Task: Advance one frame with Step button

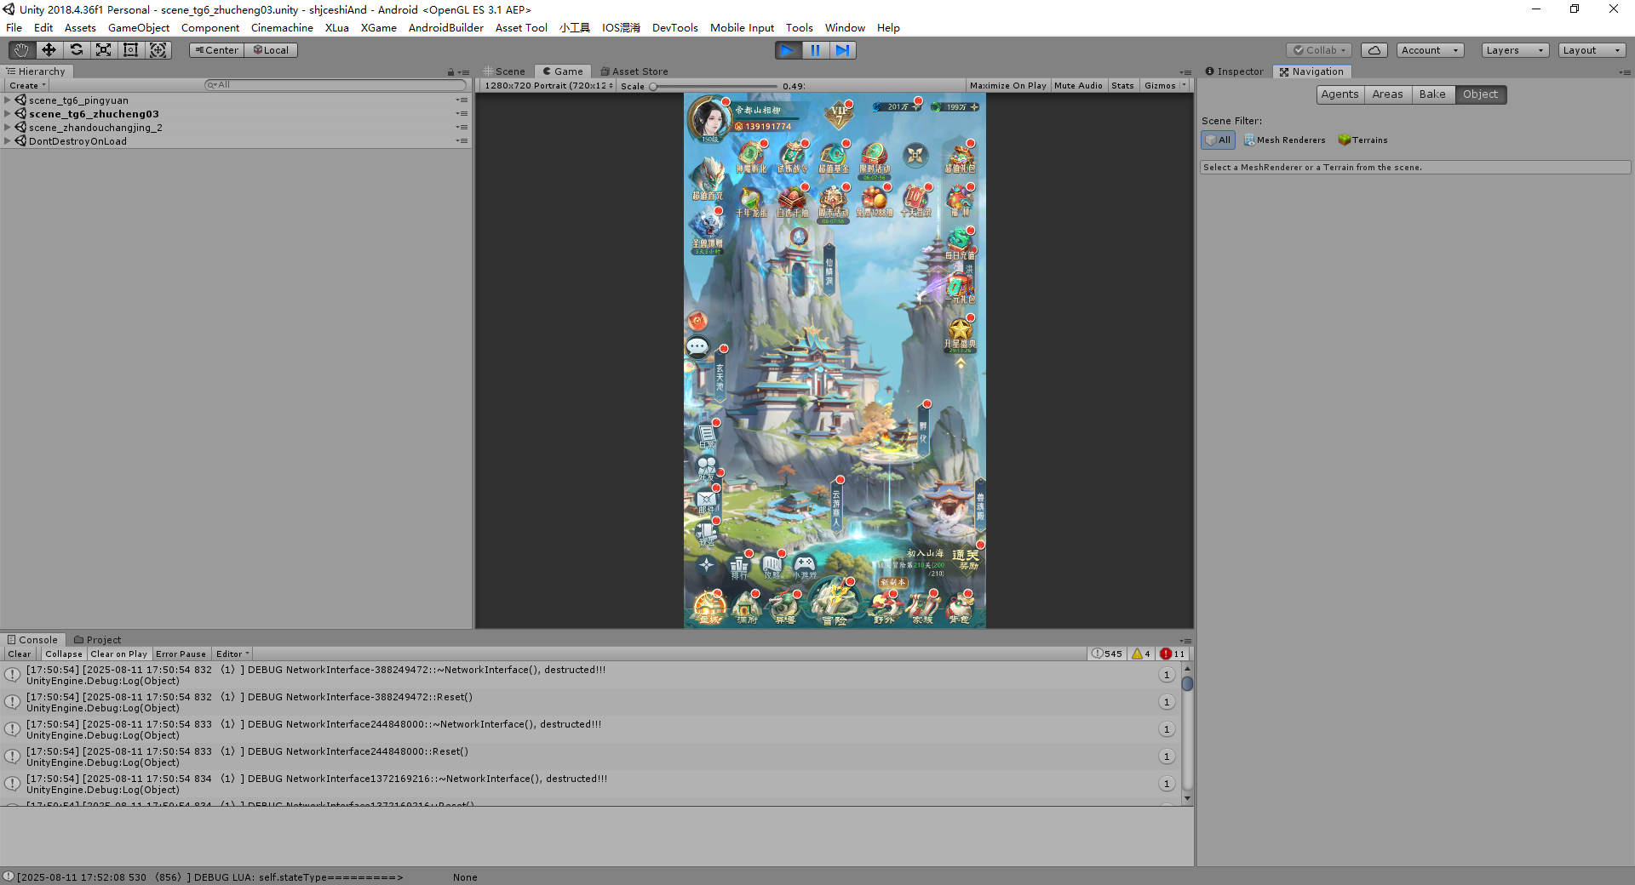Action: (x=842, y=50)
